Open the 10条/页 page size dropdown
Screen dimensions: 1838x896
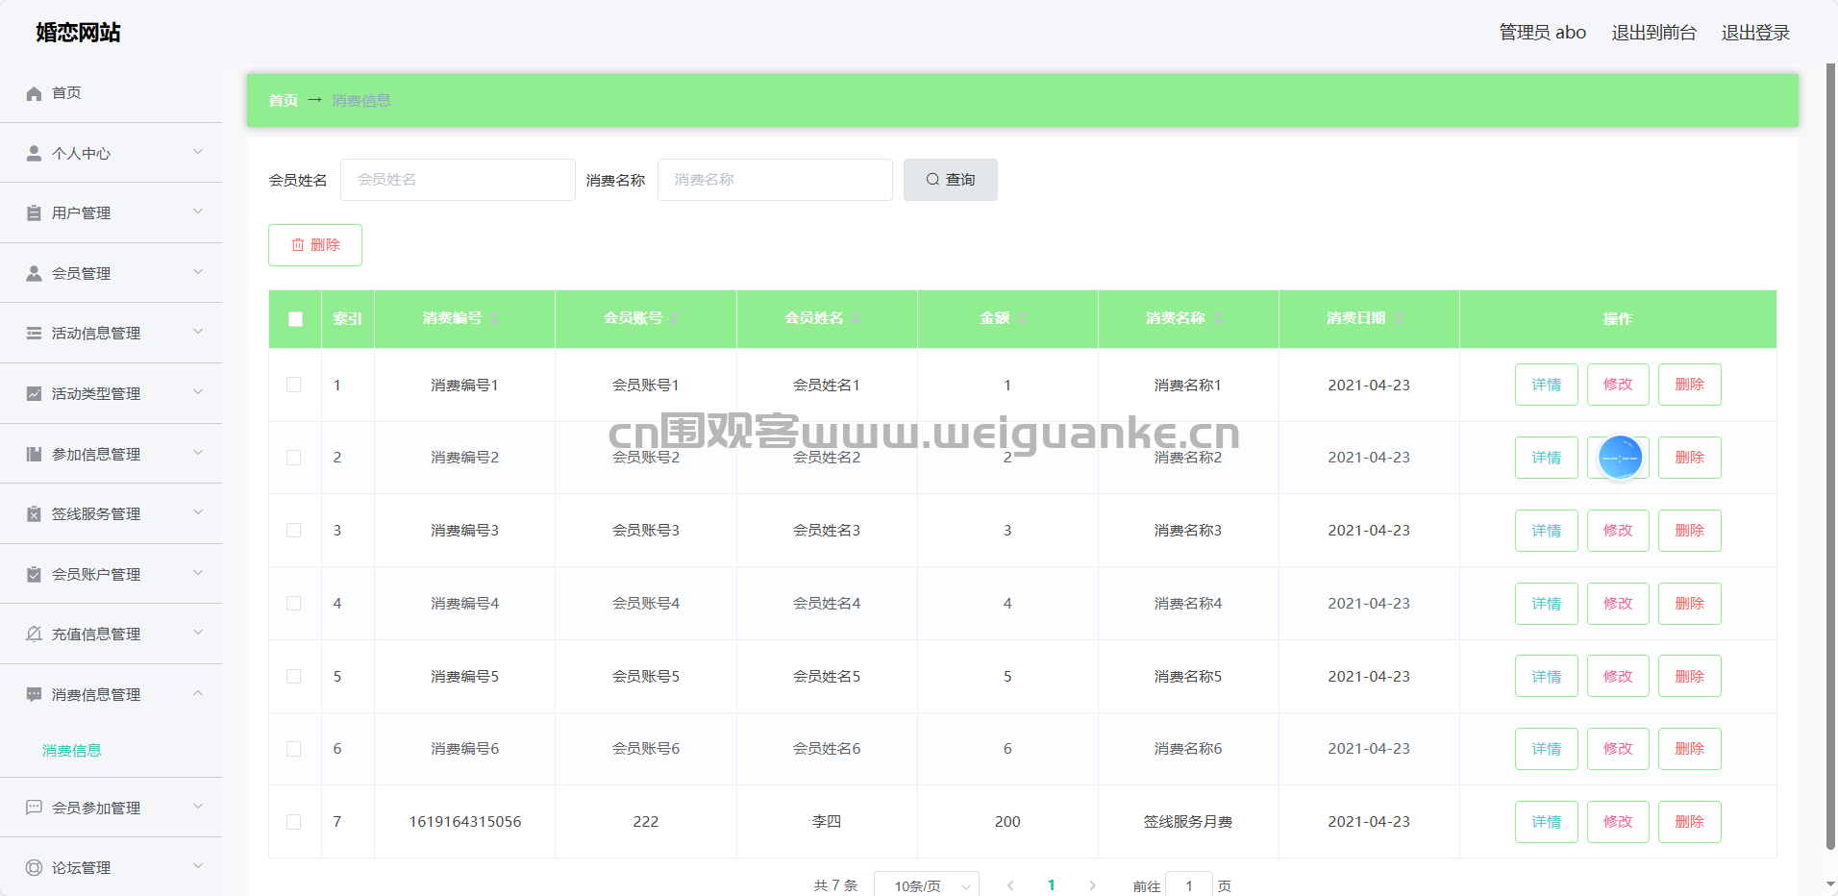click(926, 885)
